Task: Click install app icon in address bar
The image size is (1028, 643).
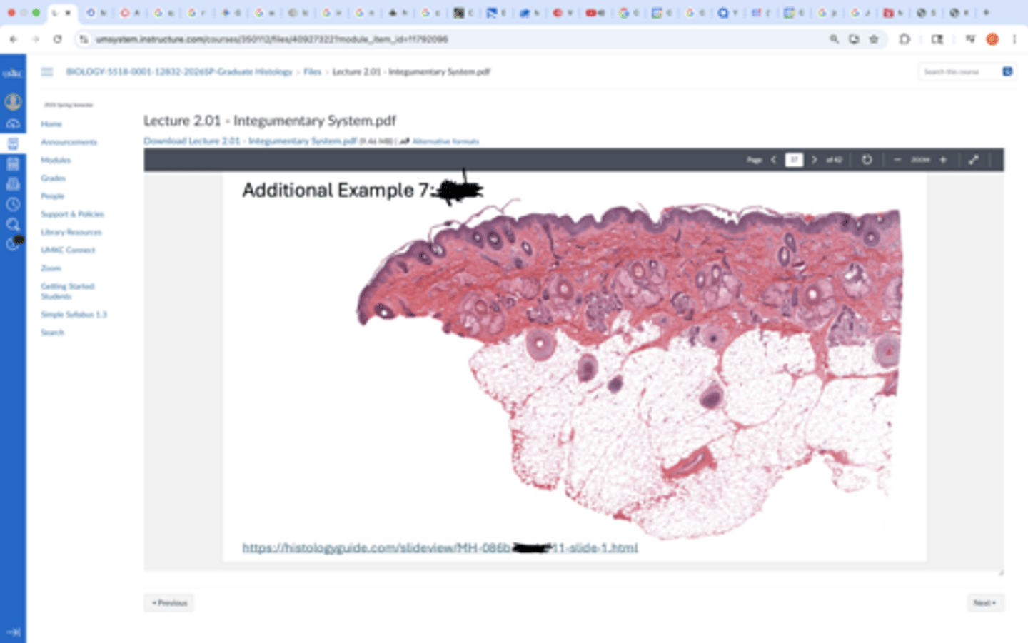Action: click(854, 39)
